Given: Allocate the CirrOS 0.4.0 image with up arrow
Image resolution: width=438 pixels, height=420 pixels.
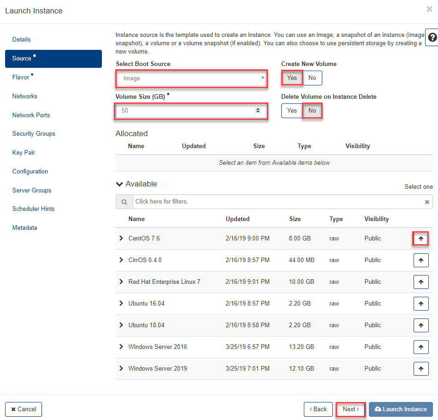Looking at the screenshot, I should click(x=420, y=260).
